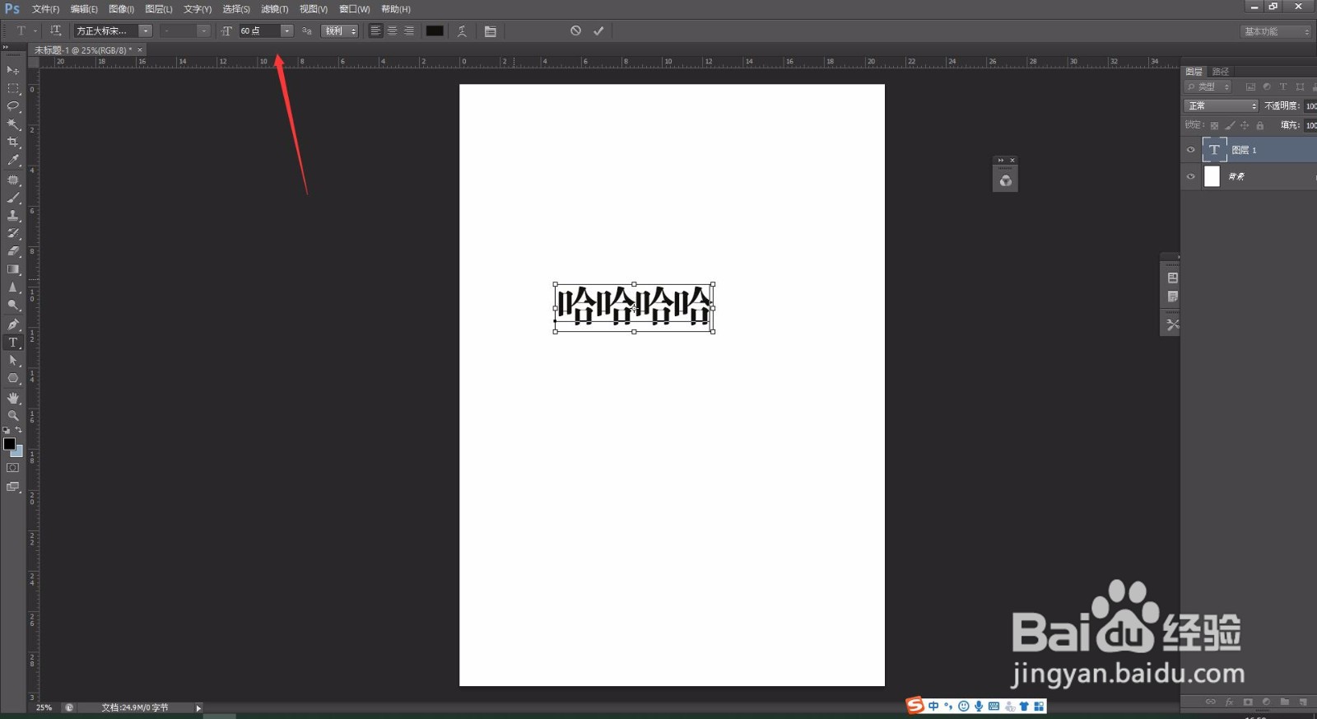Image resolution: width=1317 pixels, height=719 pixels.
Task: Center align text
Action: pyautogui.click(x=392, y=30)
